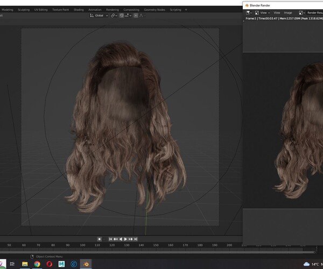The image size is (323, 269).
Task: Jump to the next keyframe
Action: coord(131,239)
